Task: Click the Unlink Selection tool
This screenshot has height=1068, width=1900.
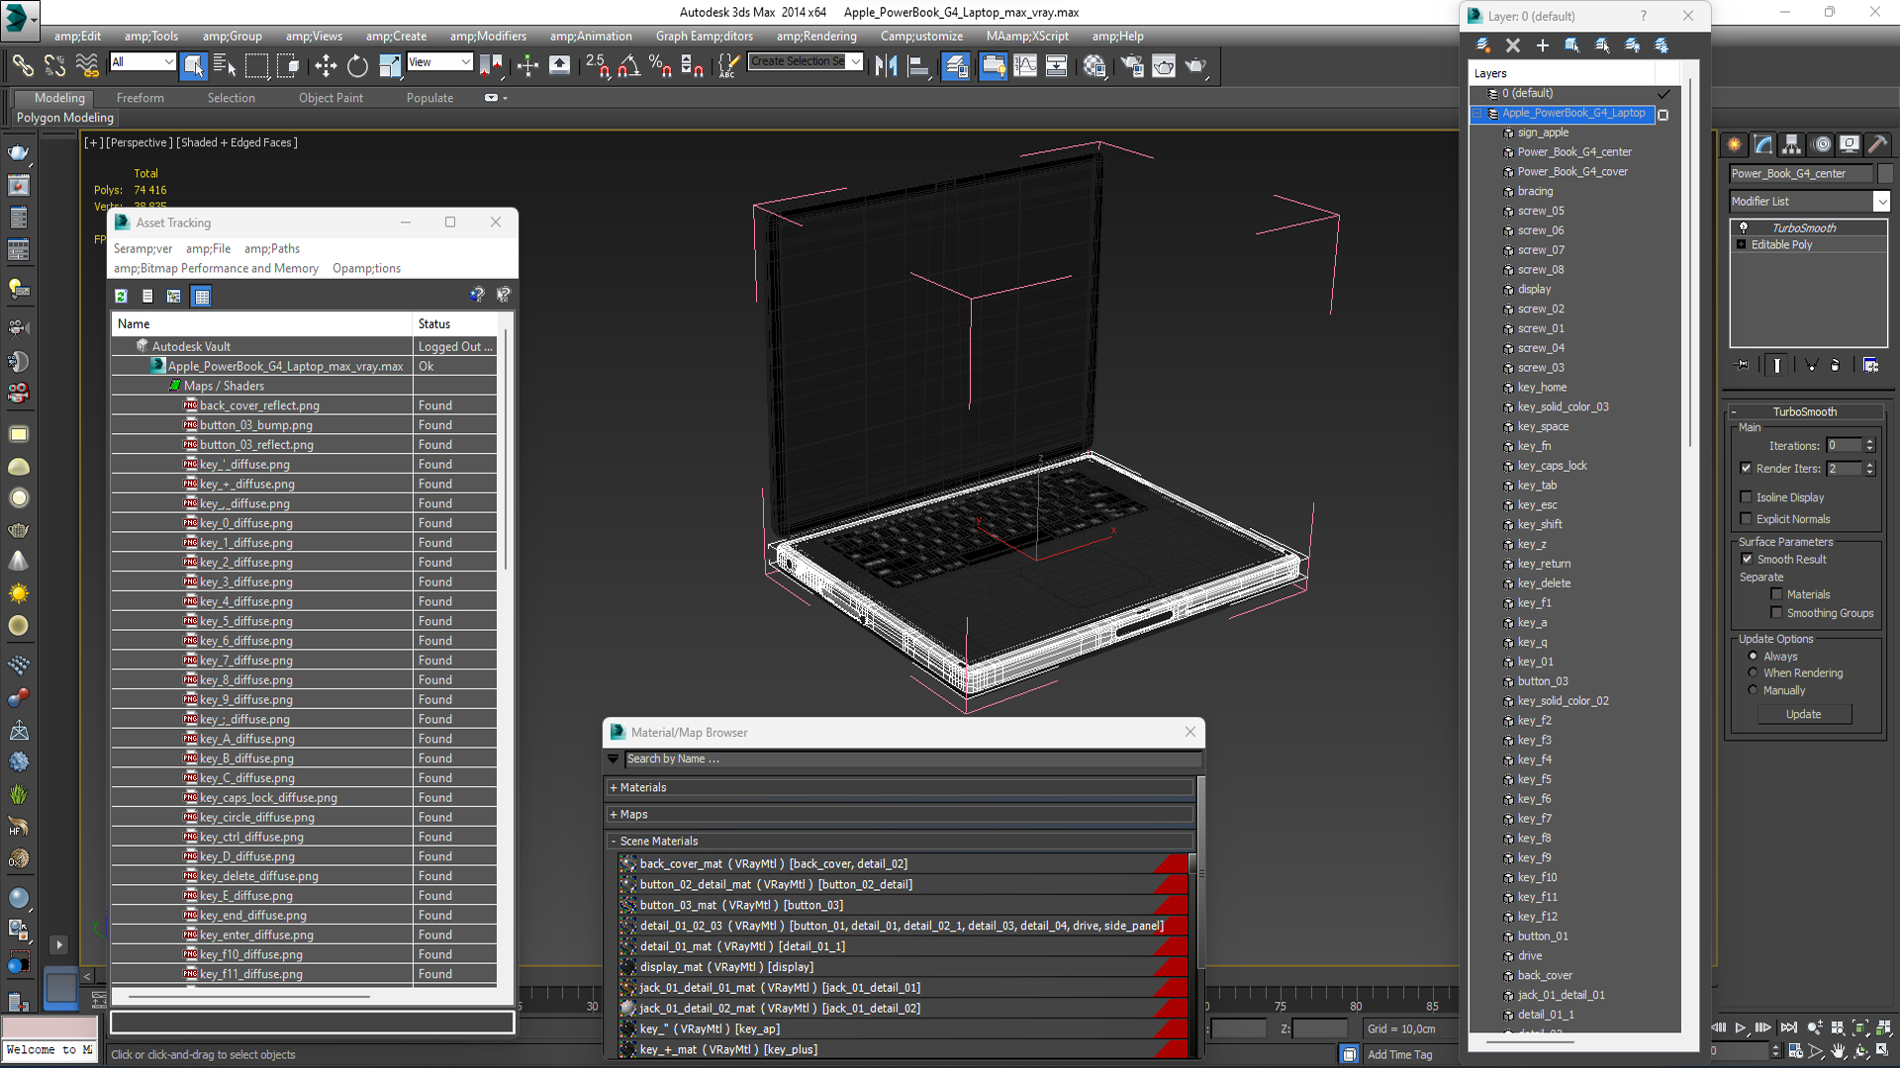Action: pyautogui.click(x=54, y=65)
